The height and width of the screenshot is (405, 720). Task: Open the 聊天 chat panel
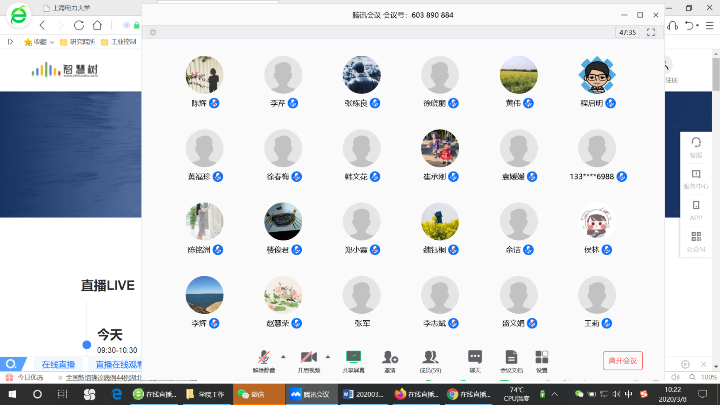475,361
